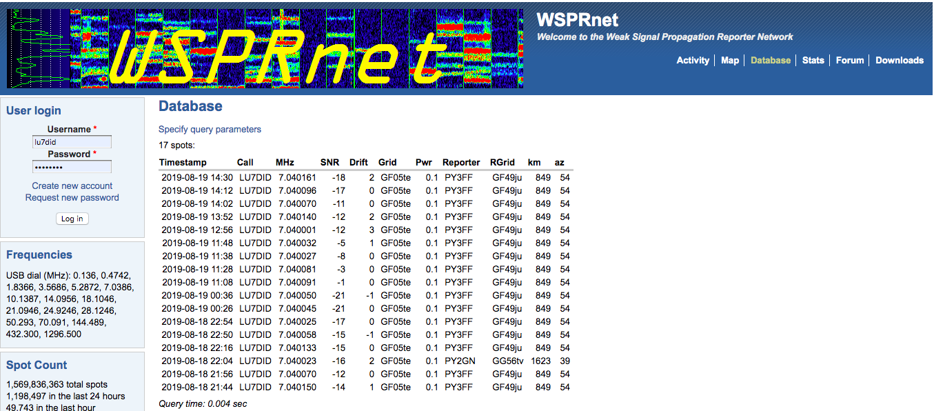This screenshot has width=934, height=411.
Task: Click the Drift column header
Action: point(358,163)
